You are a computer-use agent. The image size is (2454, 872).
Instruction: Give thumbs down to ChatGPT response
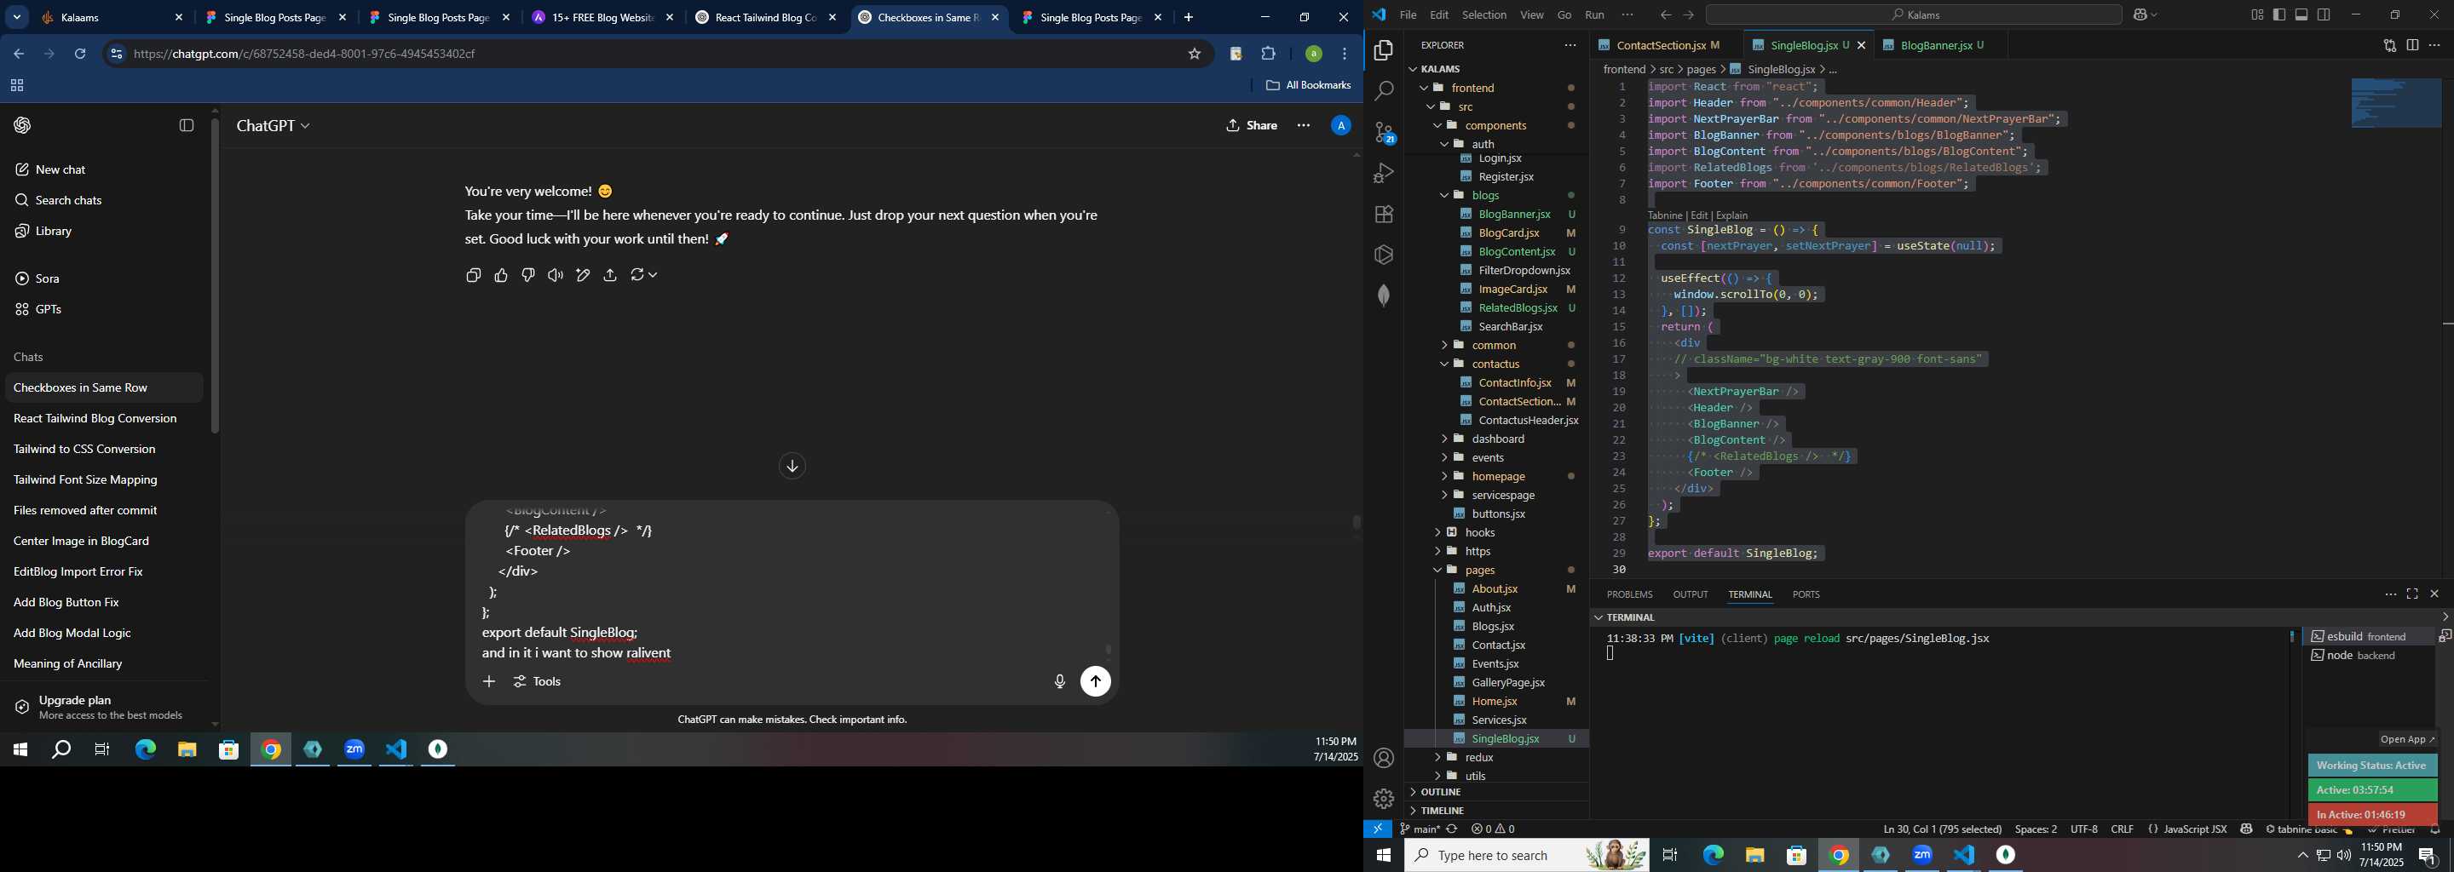point(527,275)
